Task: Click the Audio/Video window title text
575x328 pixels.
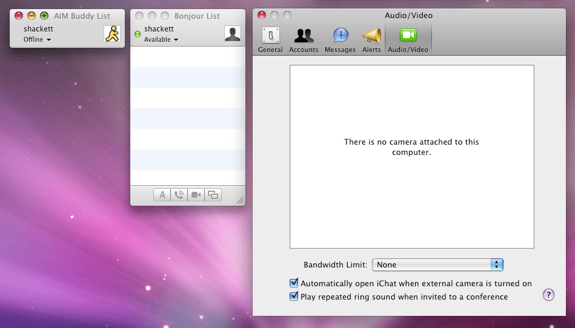Action: point(408,15)
